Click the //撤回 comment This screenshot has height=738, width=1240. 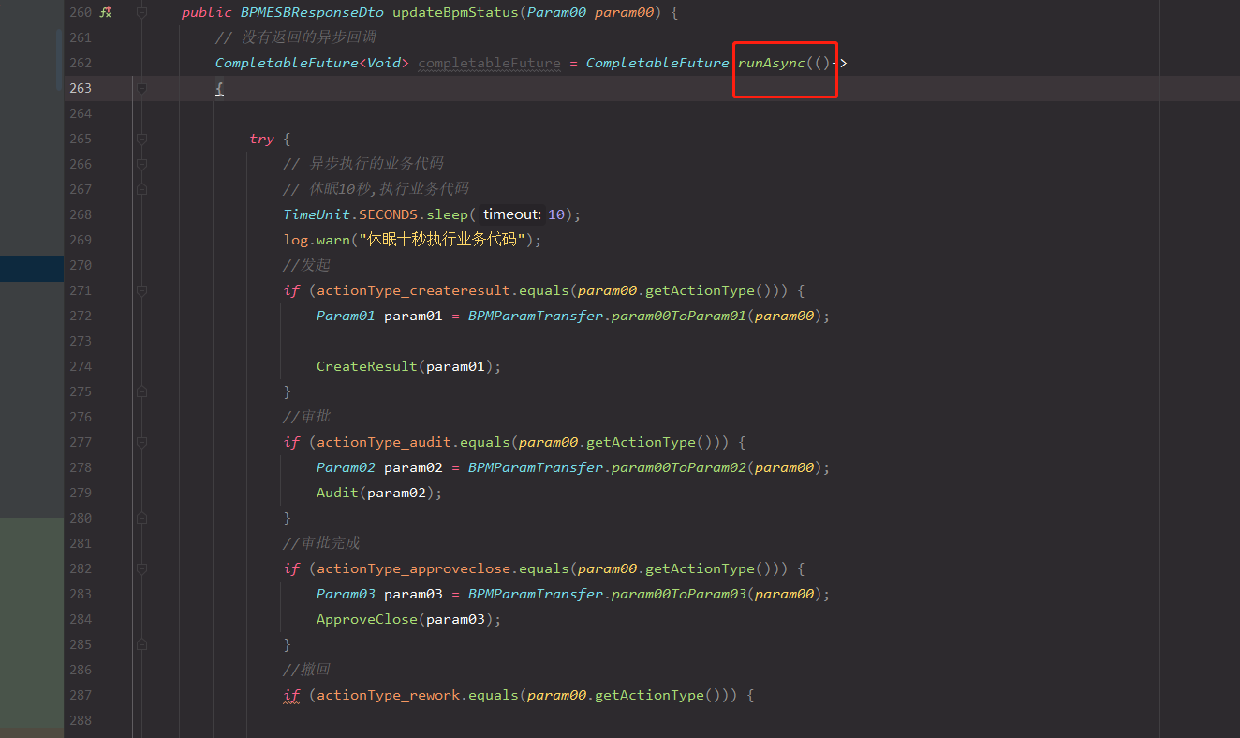click(307, 670)
